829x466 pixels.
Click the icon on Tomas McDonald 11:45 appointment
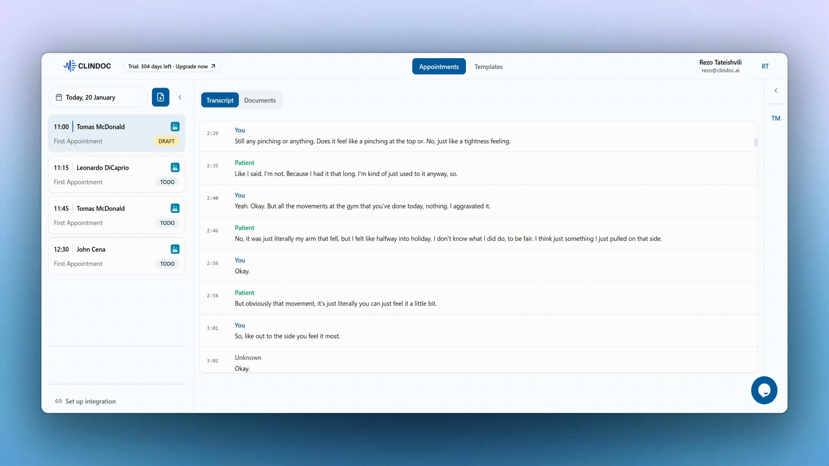pos(175,208)
